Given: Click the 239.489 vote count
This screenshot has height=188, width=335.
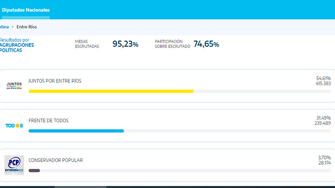Looking at the screenshot, I should (x=322, y=123).
